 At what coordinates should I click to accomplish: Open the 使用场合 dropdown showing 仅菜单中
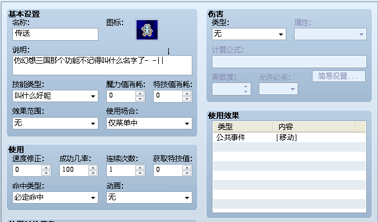(149, 123)
